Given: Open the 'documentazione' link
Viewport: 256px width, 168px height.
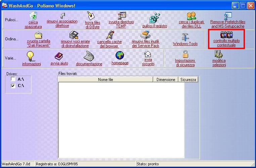Looking at the screenshot, I should click(89, 64).
